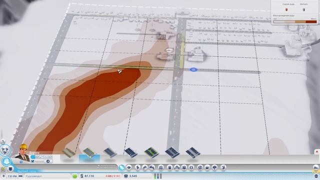The height and width of the screenshot is (180, 320).
Task: Select the straight road drawing mode
Action: (x=33, y=157)
